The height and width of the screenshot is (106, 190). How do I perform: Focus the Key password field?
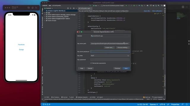pos(110,59)
